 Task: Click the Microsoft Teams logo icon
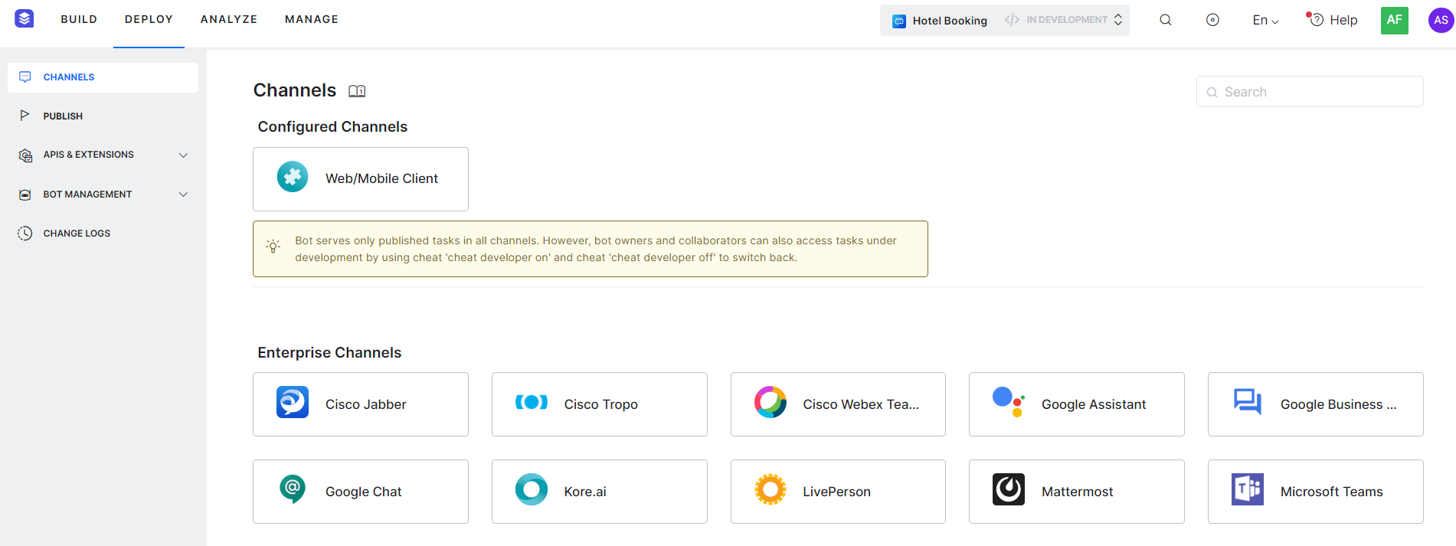(1248, 489)
